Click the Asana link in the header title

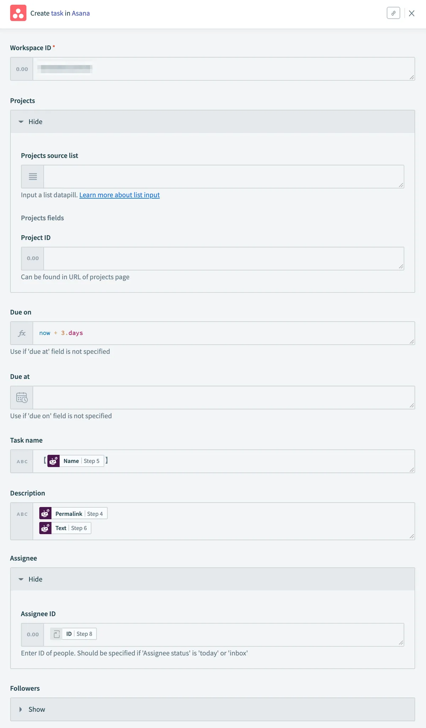point(81,13)
